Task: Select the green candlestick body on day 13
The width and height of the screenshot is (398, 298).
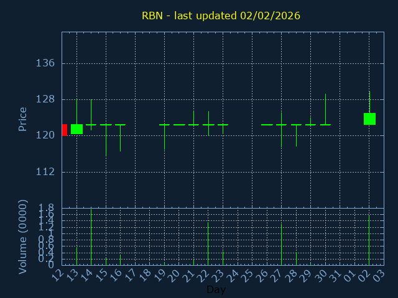Action: [x=76, y=129]
